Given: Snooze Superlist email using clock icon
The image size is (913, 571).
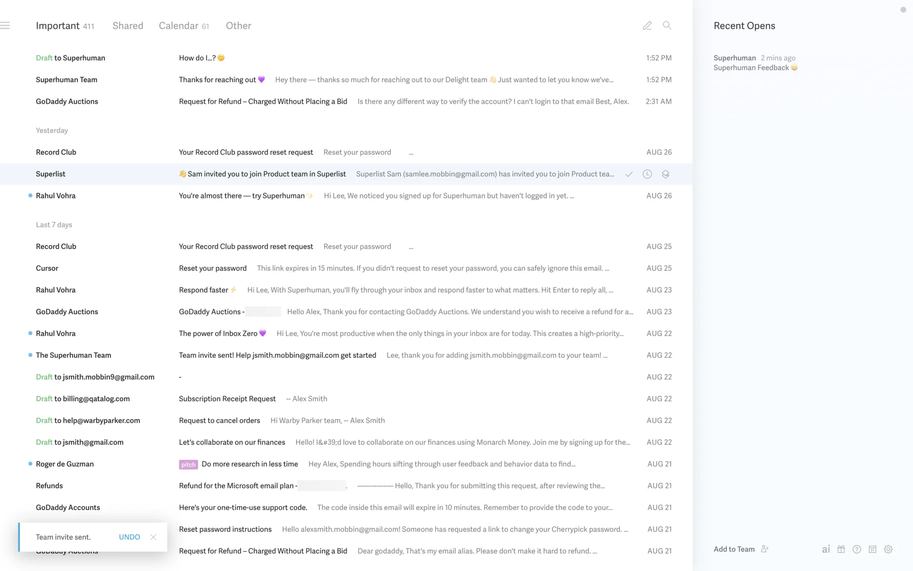Looking at the screenshot, I should (x=647, y=174).
